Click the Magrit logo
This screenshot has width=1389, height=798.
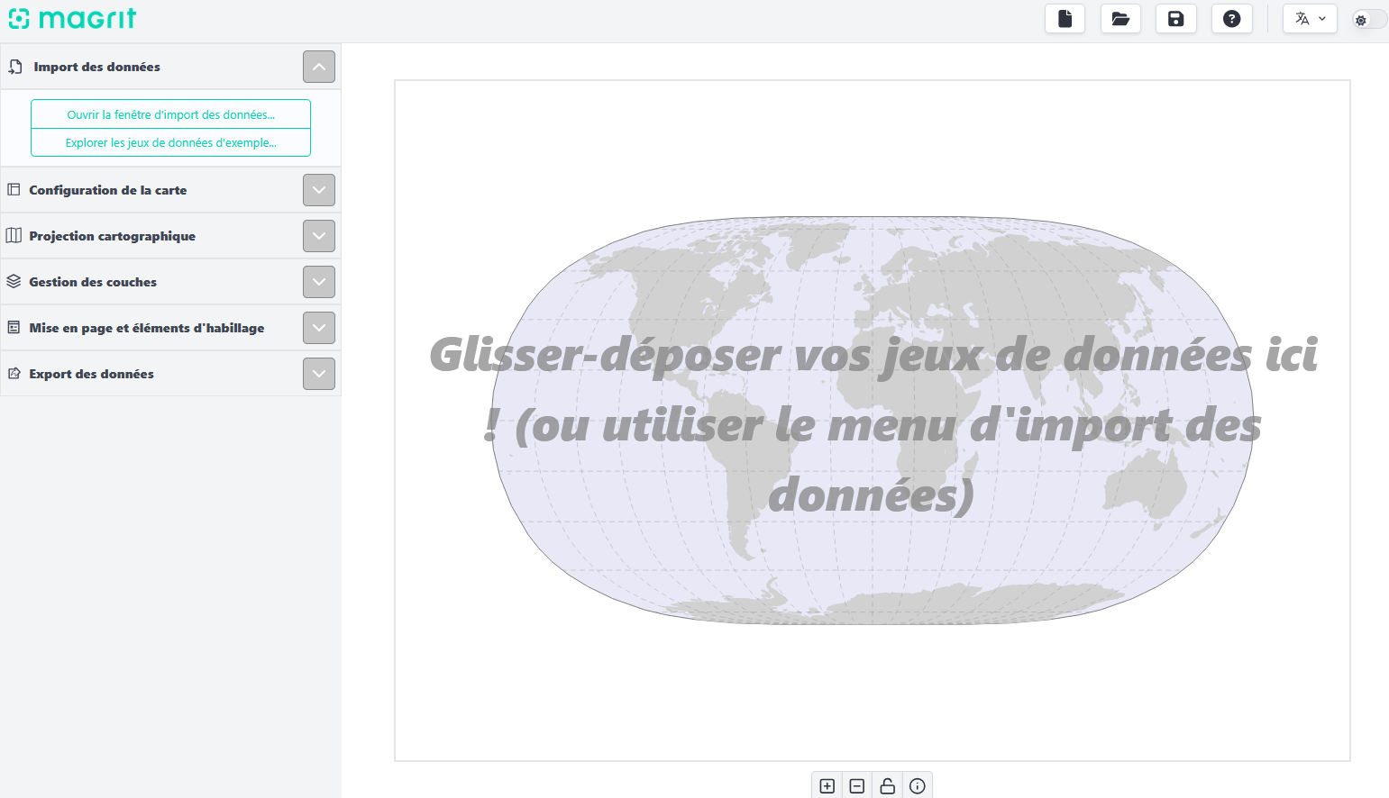point(72,19)
